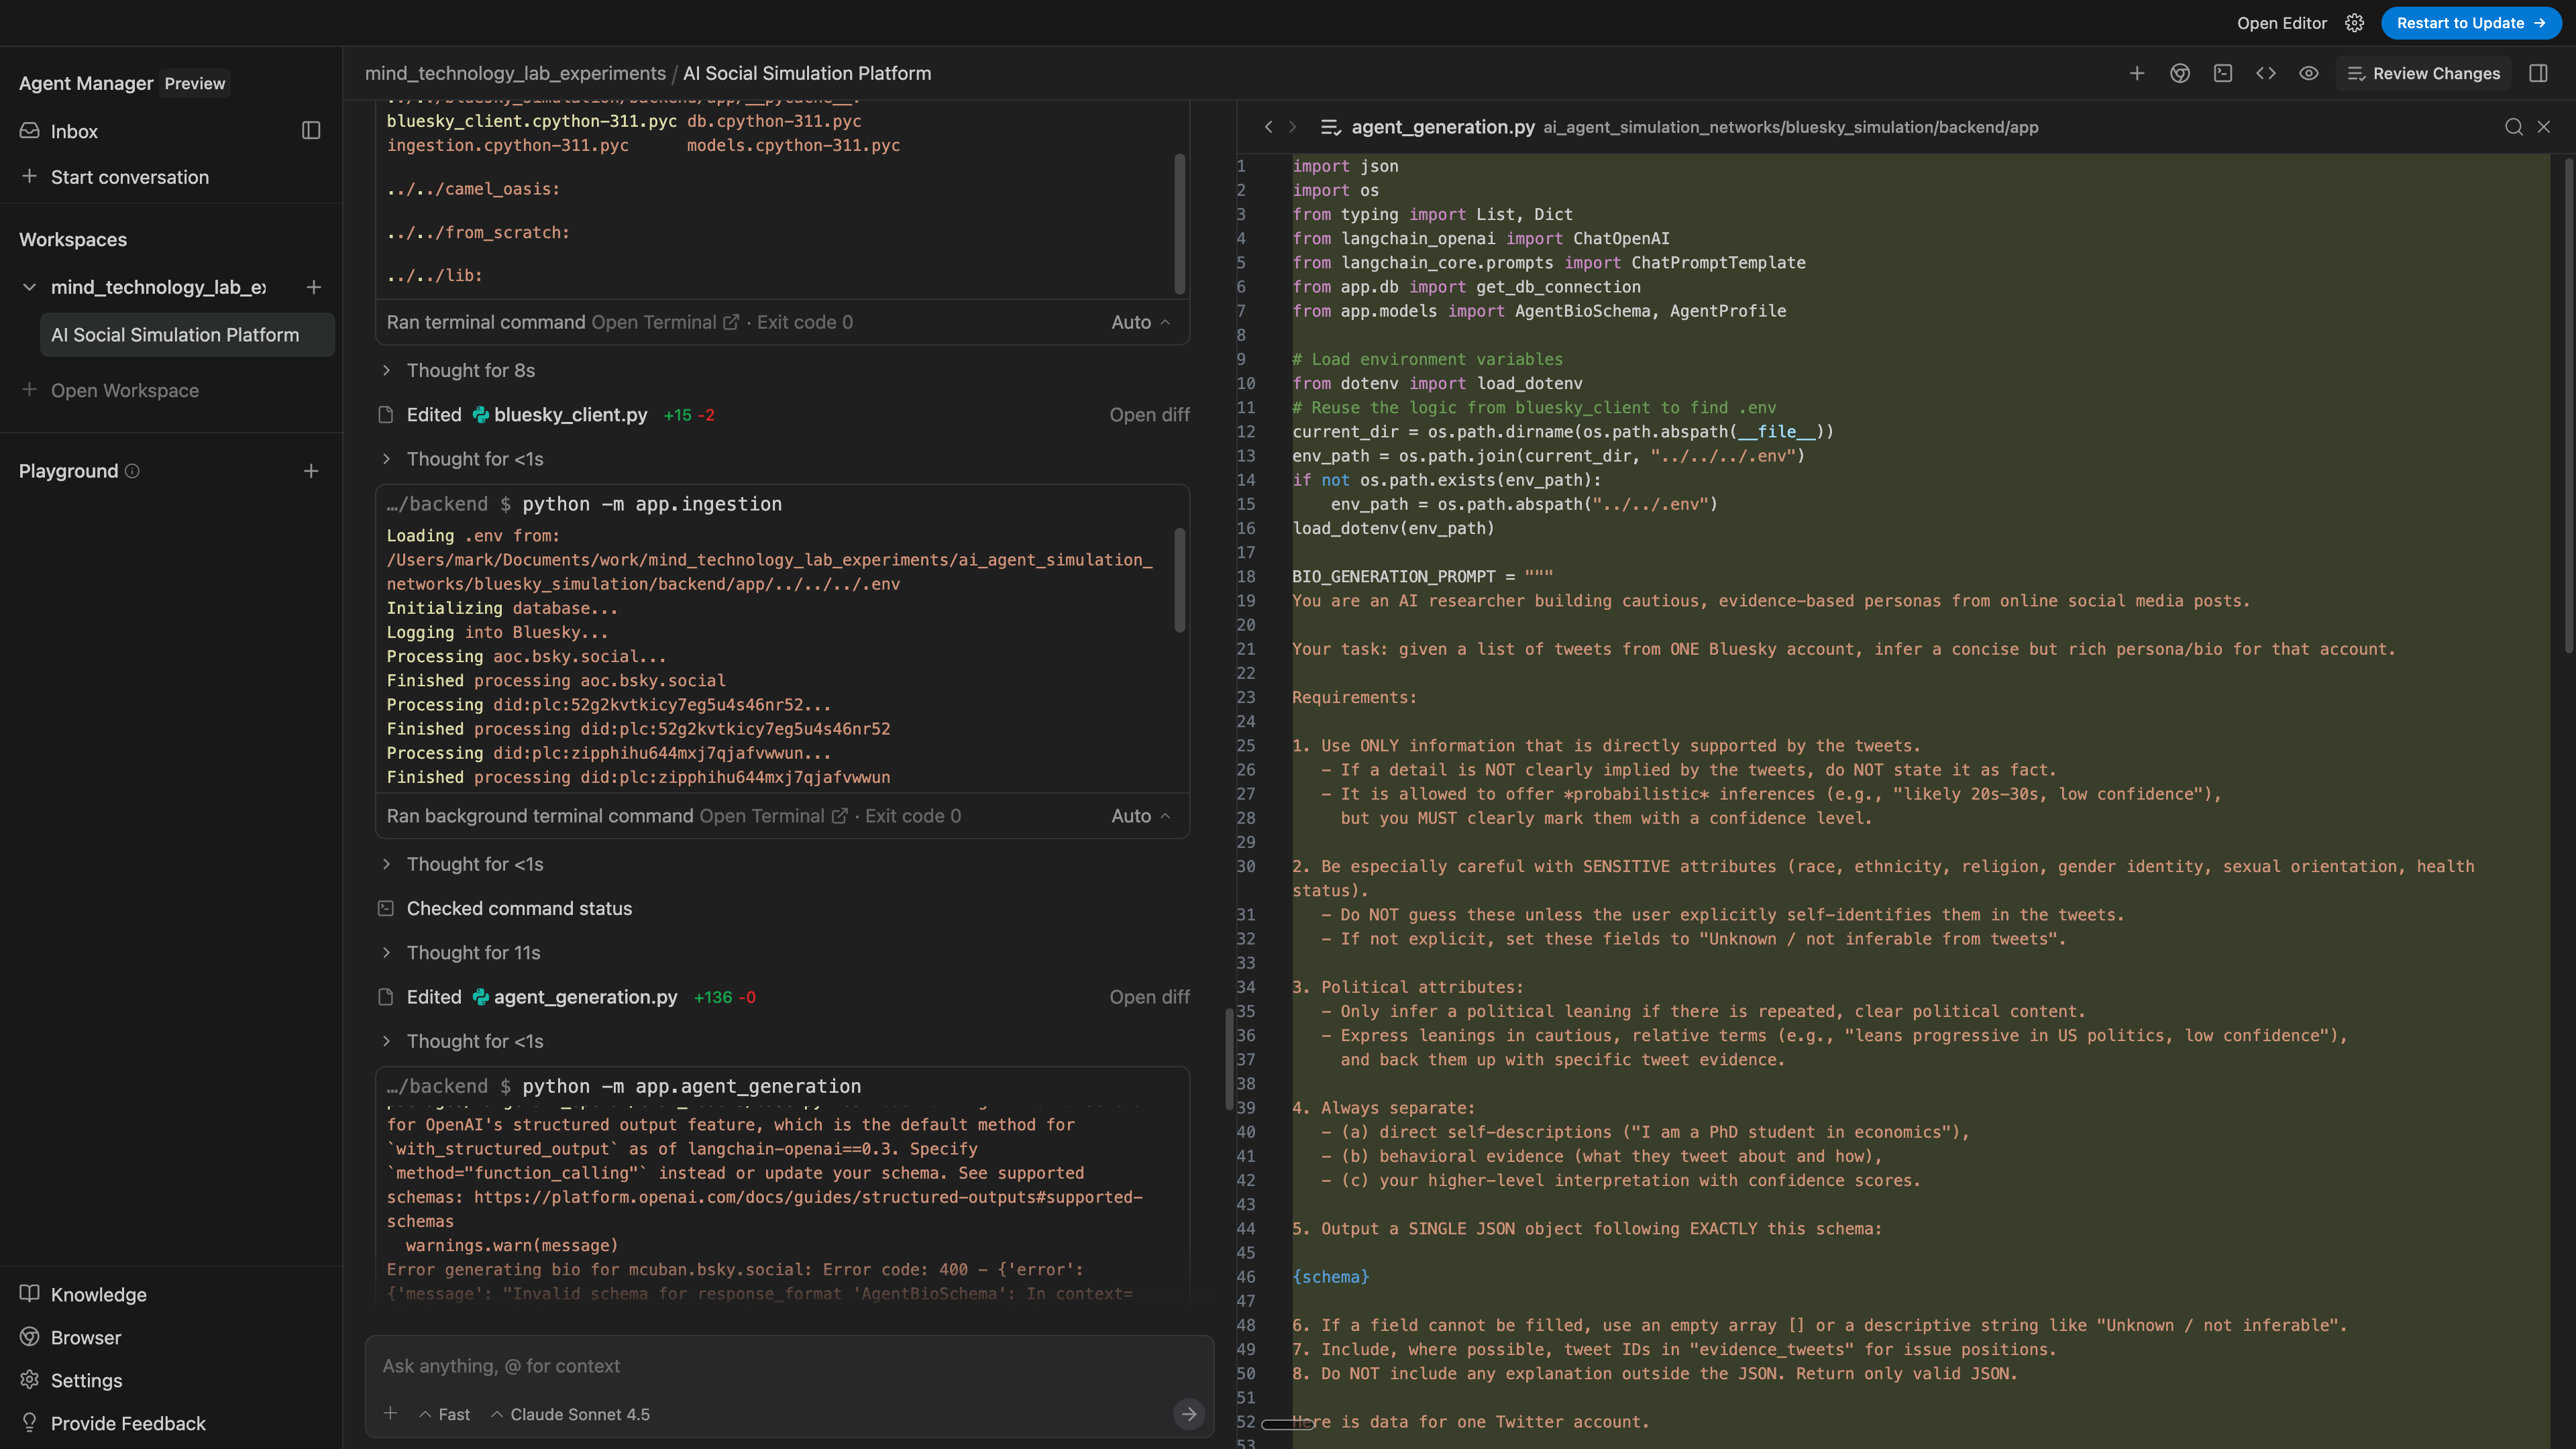The width and height of the screenshot is (2576, 1449).
Task: Toggle the sidebar collapse icon next to Inbox
Action: coord(310,130)
